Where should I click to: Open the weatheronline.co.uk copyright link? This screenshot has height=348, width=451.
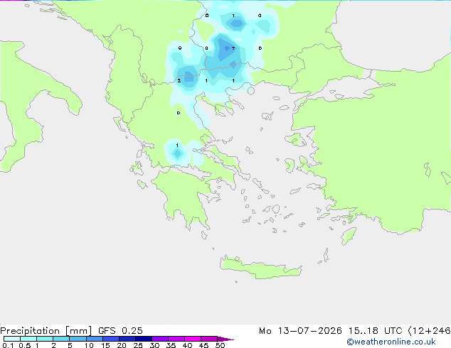391,342
